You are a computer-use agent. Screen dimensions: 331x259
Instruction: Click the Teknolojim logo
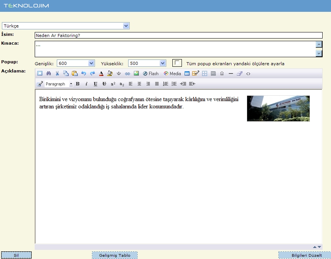26,6
